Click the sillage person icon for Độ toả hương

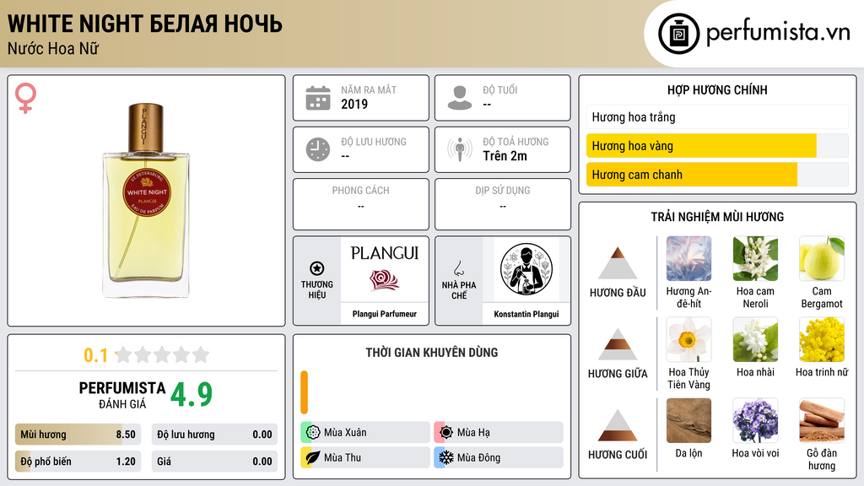click(460, 149)
